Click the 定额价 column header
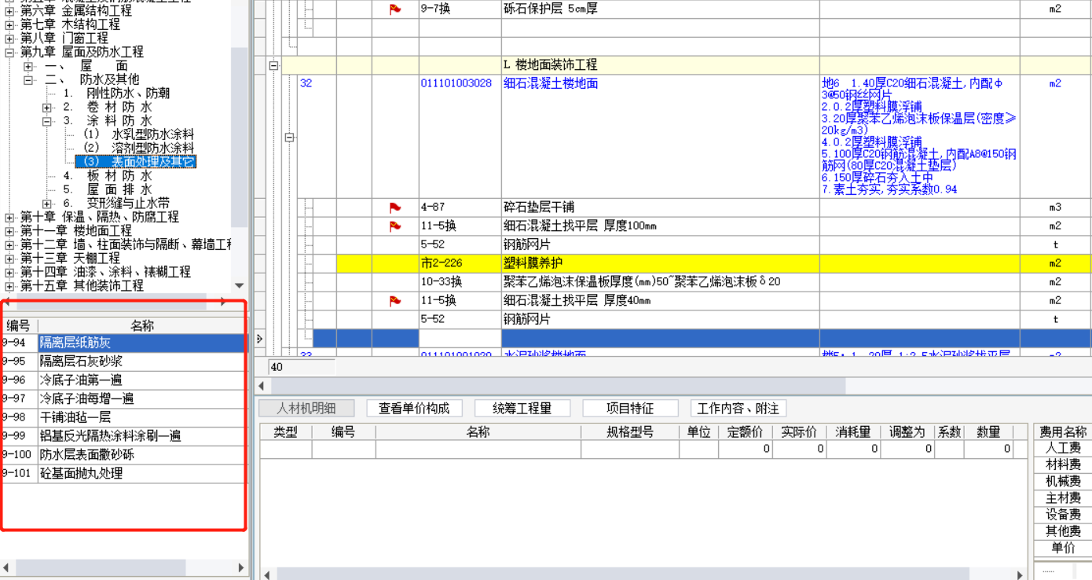This screenshot has width=1092, height=580. [746, 432]
